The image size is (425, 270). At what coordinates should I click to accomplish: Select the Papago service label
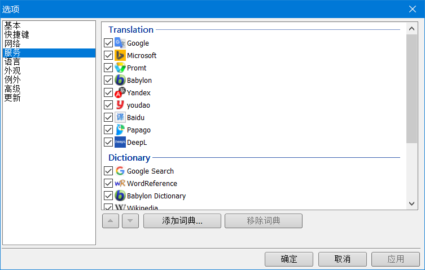pos(138,130)
